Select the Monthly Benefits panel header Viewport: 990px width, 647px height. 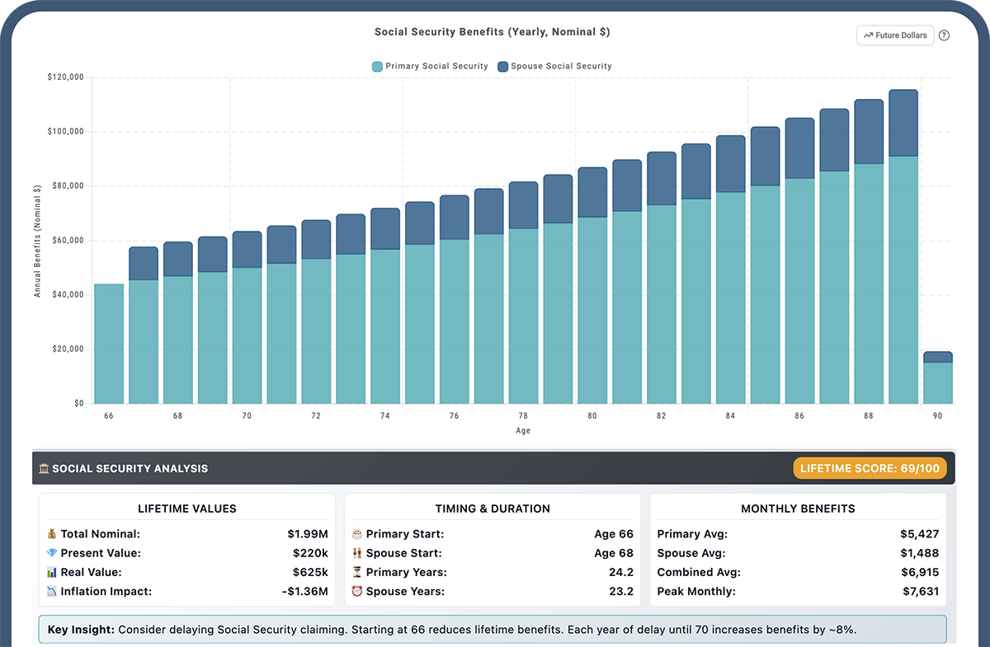pos(798,509)
